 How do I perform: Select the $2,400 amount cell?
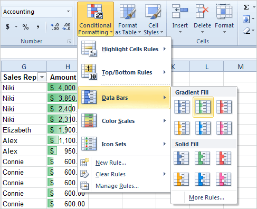click(62, 109)
